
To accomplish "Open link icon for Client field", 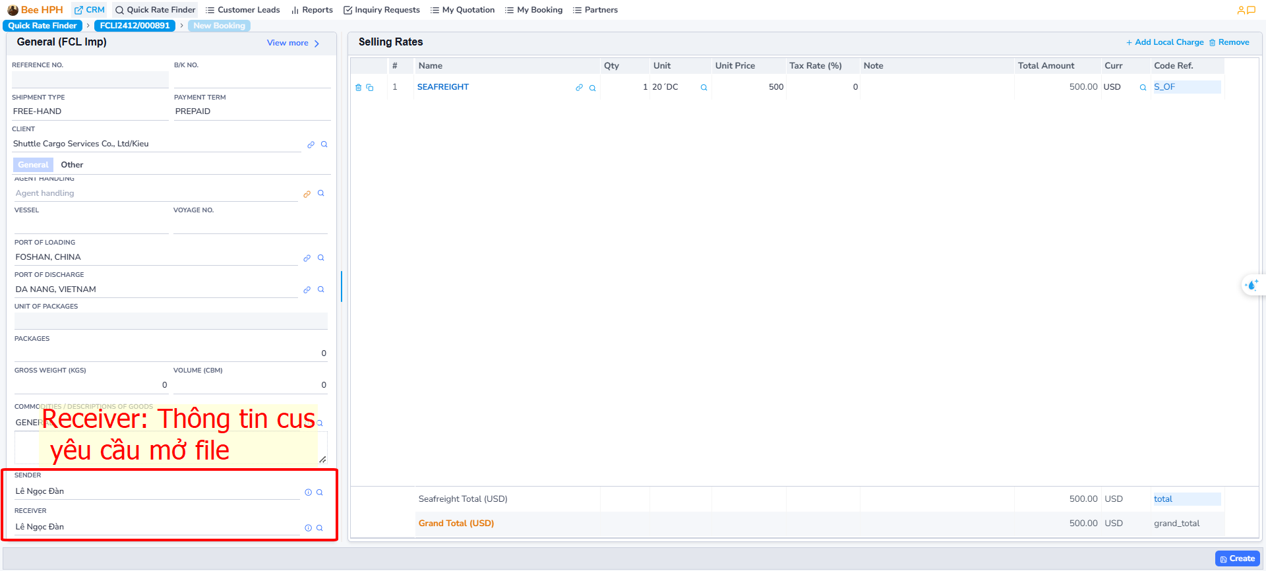I will point(311,144).
